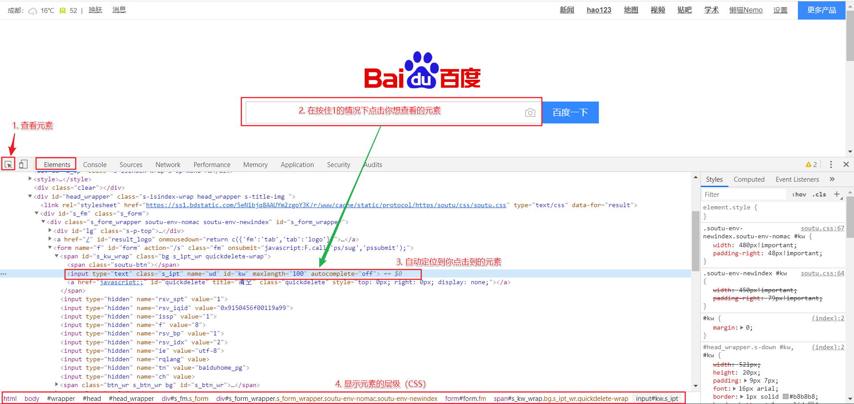Click the weather cloud icon
854x404 pixels.
(x=33, y=11)
